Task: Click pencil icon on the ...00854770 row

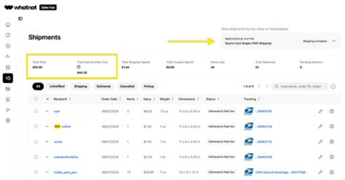Action: (x=321, y=142)
